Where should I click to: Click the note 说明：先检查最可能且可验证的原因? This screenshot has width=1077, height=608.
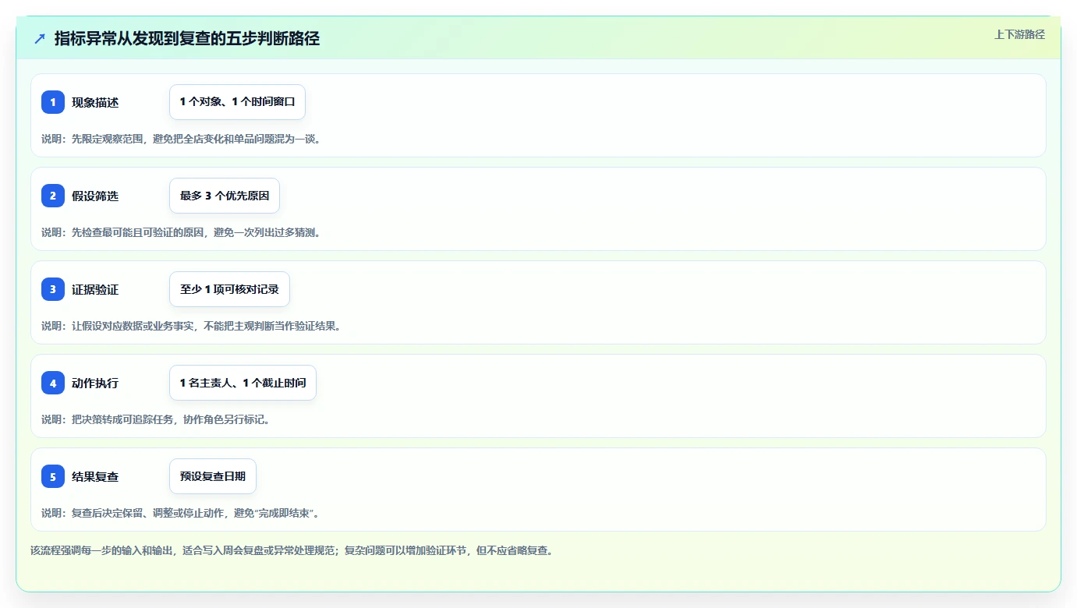click(x=181, y=232)
